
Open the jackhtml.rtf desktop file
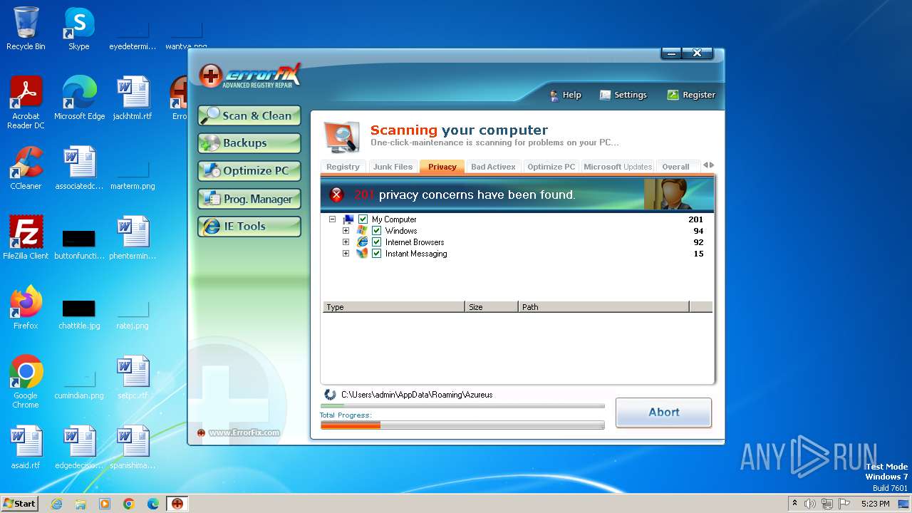point(133,98)
